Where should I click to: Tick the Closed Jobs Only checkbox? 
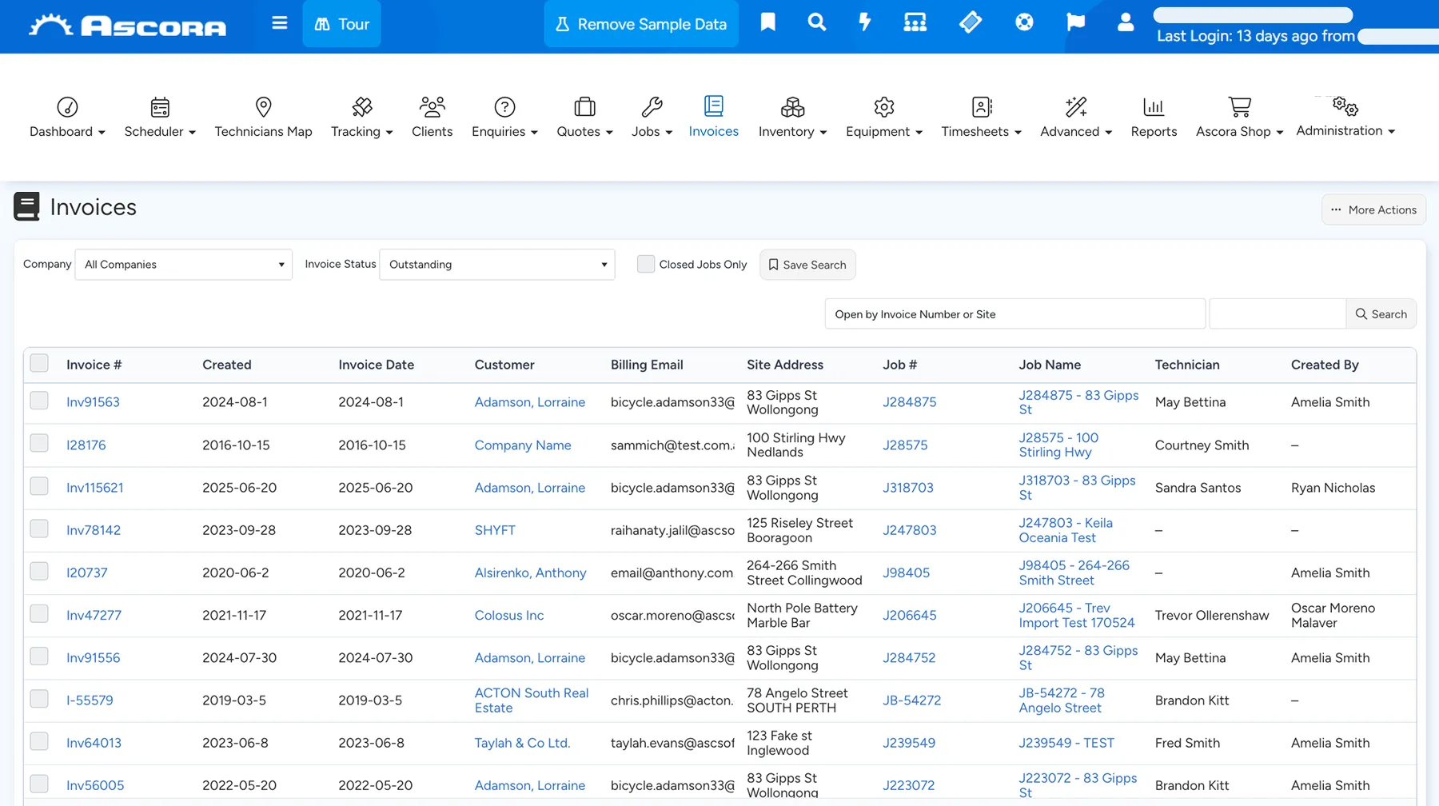pyautogui.click(x=646, y=264)
